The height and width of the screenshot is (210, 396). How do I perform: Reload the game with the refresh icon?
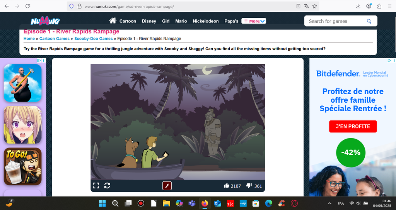point(107,186)
